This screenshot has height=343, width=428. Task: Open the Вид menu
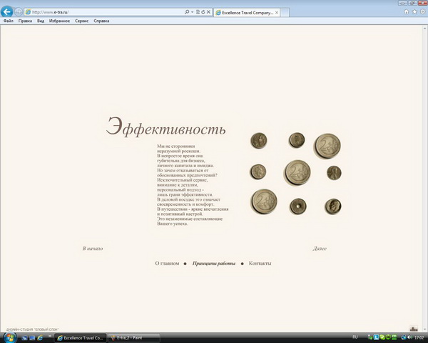41,21
